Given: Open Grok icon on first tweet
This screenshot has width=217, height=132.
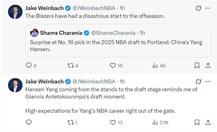Looking at the screenshot, I should [x=198, y=8].
